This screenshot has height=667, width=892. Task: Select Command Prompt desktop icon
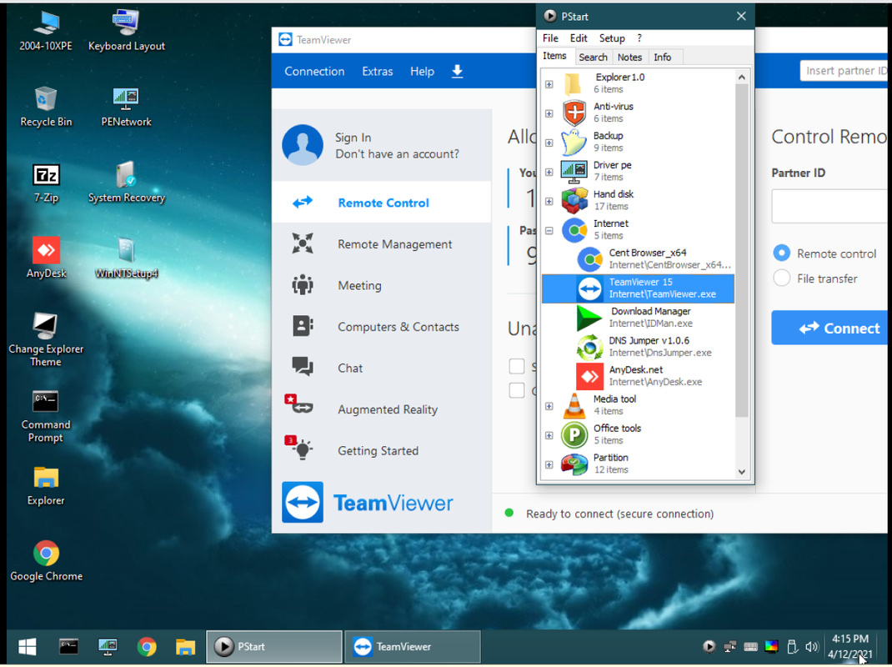(x=46, y=417)
